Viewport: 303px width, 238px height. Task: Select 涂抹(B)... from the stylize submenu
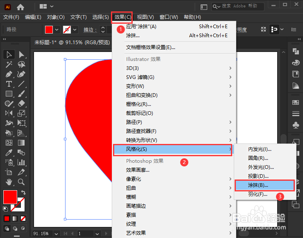(x=265, y=185)
